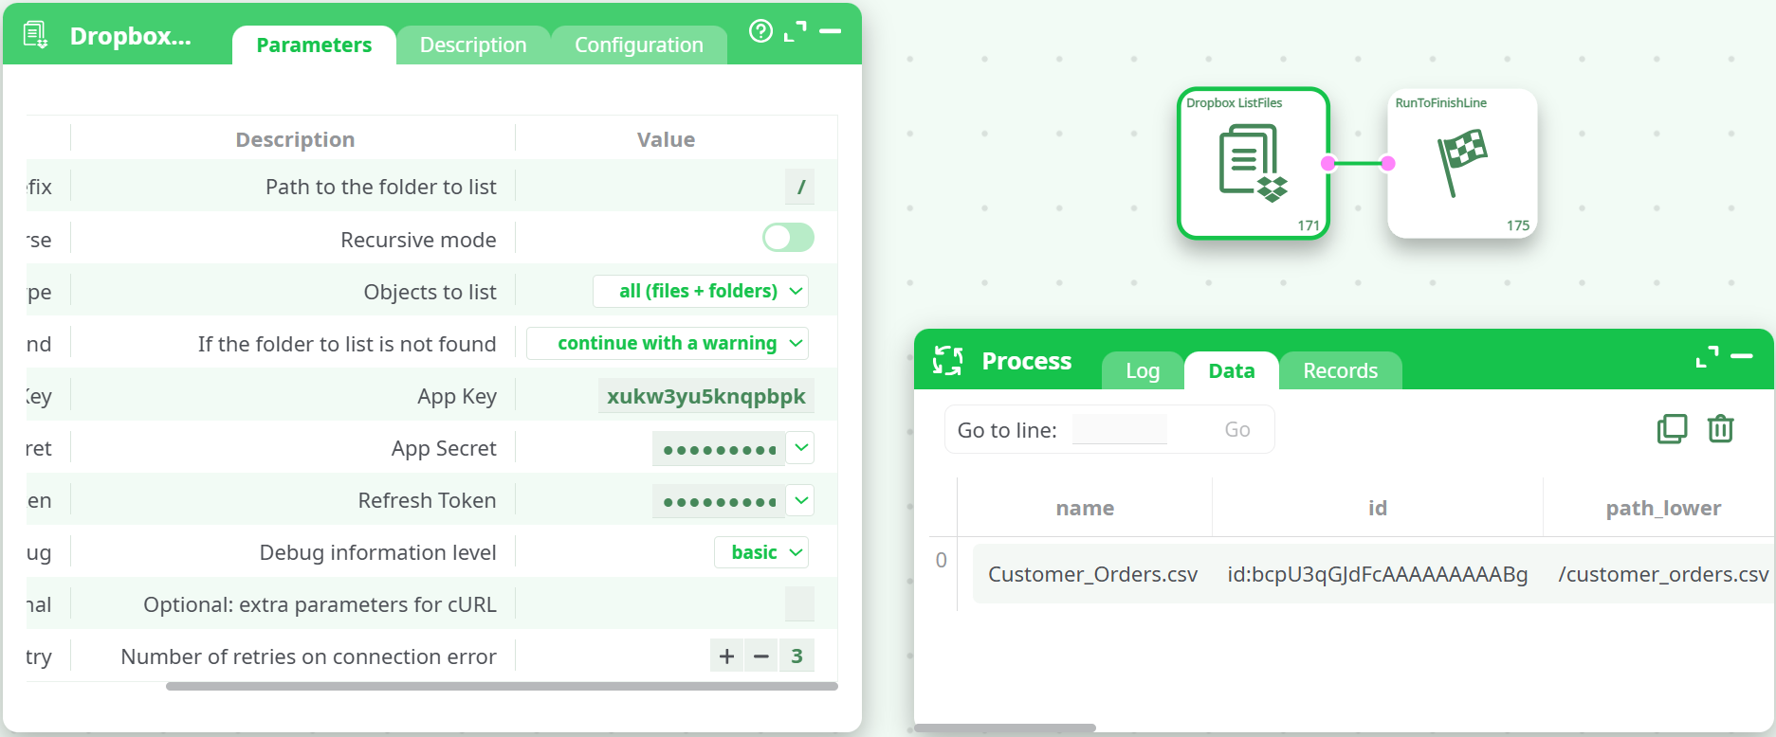Switch to the Description tab
This screenshot has height=737, width=1776.
[472, 45]
